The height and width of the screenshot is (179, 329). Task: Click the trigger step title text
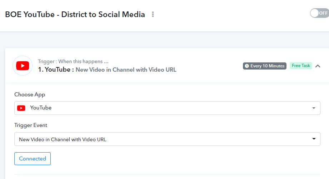[107, 70]
